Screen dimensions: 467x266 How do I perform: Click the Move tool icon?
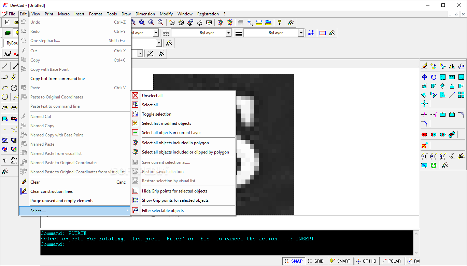coord(424,77)
